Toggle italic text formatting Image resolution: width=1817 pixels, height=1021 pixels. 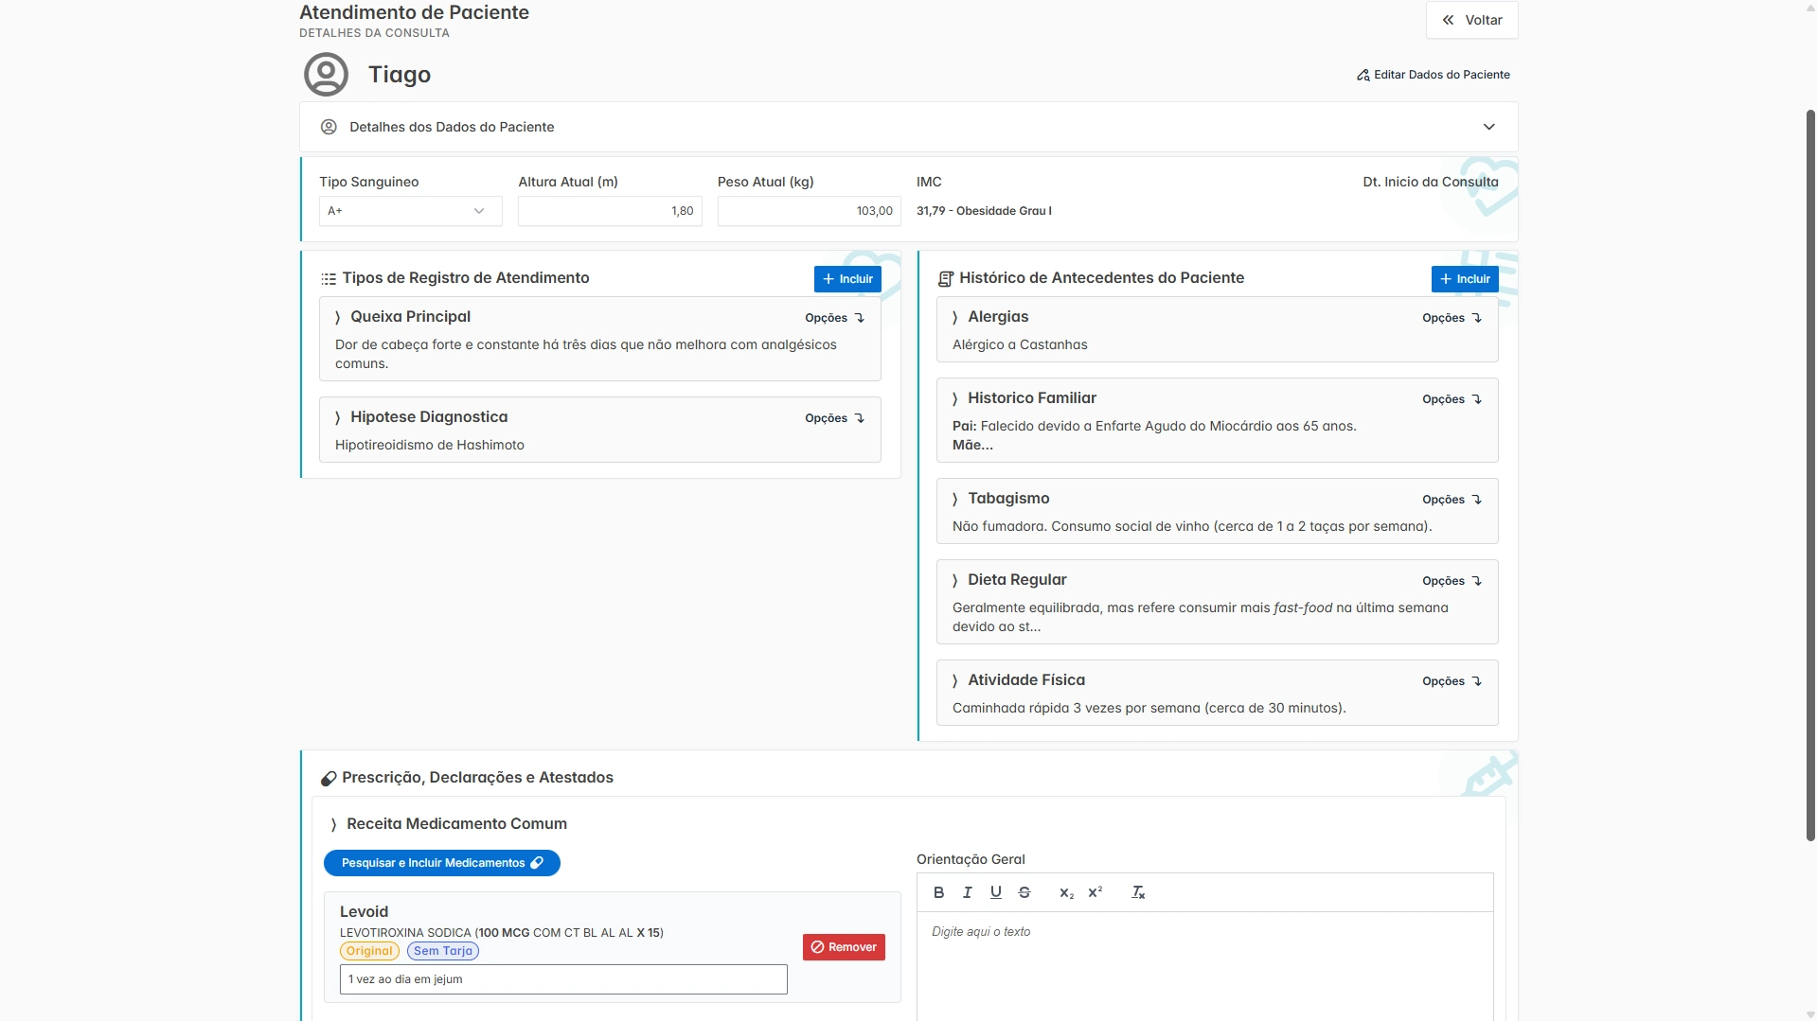click(x=967, y=892)
